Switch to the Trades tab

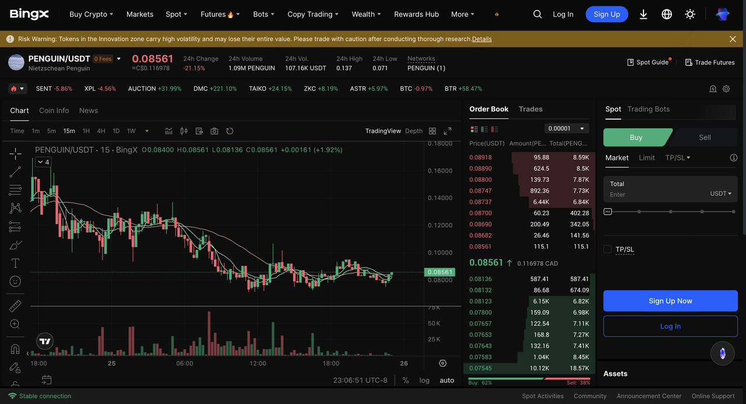tap(530, 109)
